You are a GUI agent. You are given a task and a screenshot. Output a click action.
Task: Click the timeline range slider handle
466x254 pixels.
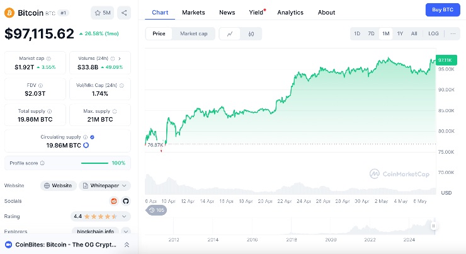(x=433, y=226)
